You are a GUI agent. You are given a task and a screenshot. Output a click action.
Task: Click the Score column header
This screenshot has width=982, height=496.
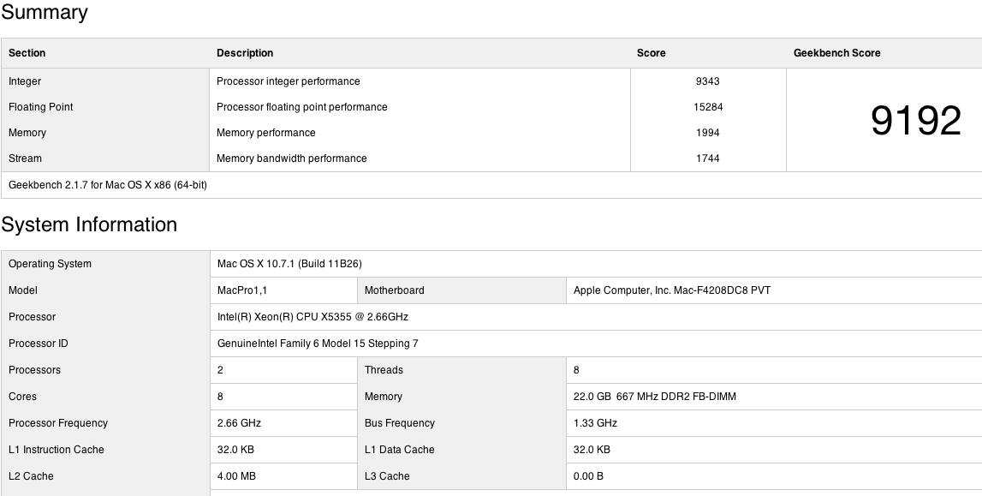click(651, 53)
